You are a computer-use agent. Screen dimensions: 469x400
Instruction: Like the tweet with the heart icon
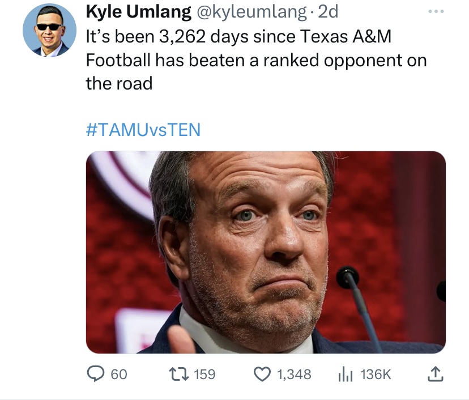click(261, 375)
